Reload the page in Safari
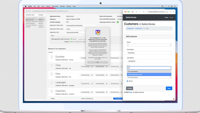This screenshot has height=113, width=200. [168, 12]
